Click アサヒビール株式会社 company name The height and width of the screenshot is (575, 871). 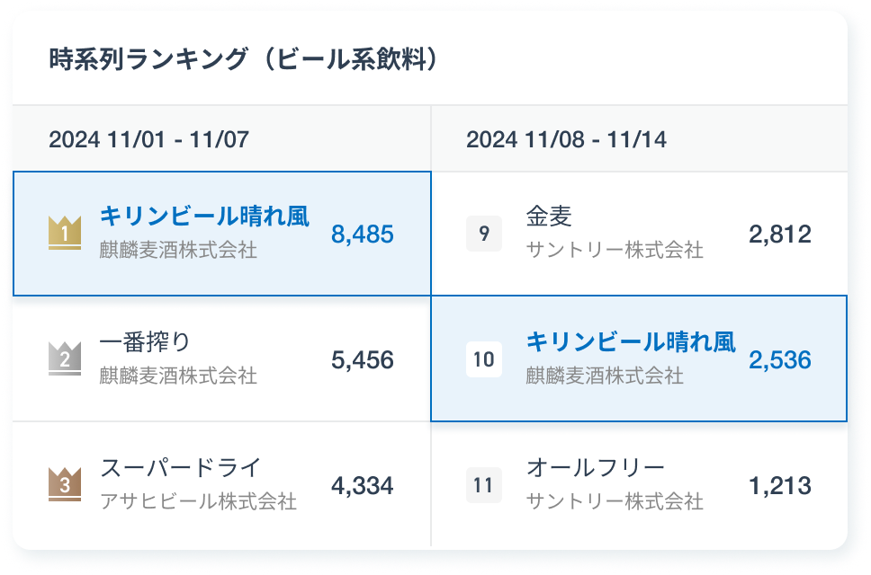coord(198,501)
